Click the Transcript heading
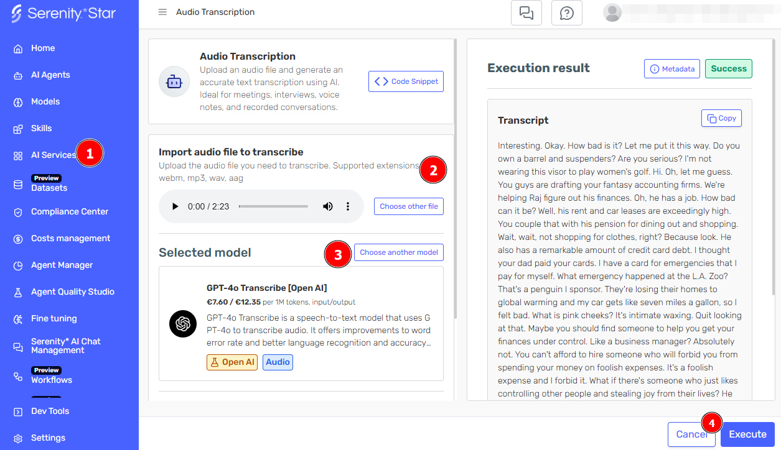This screenshot has width=781, height=450. (523, 120)
